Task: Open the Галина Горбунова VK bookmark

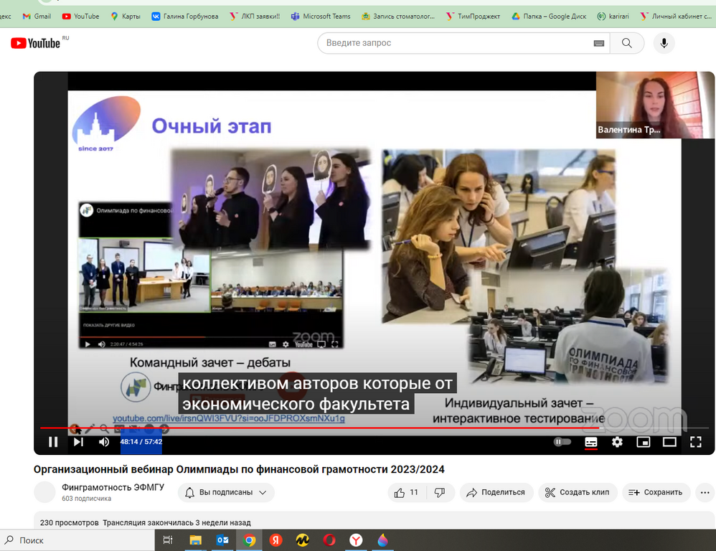Action: 185,17
